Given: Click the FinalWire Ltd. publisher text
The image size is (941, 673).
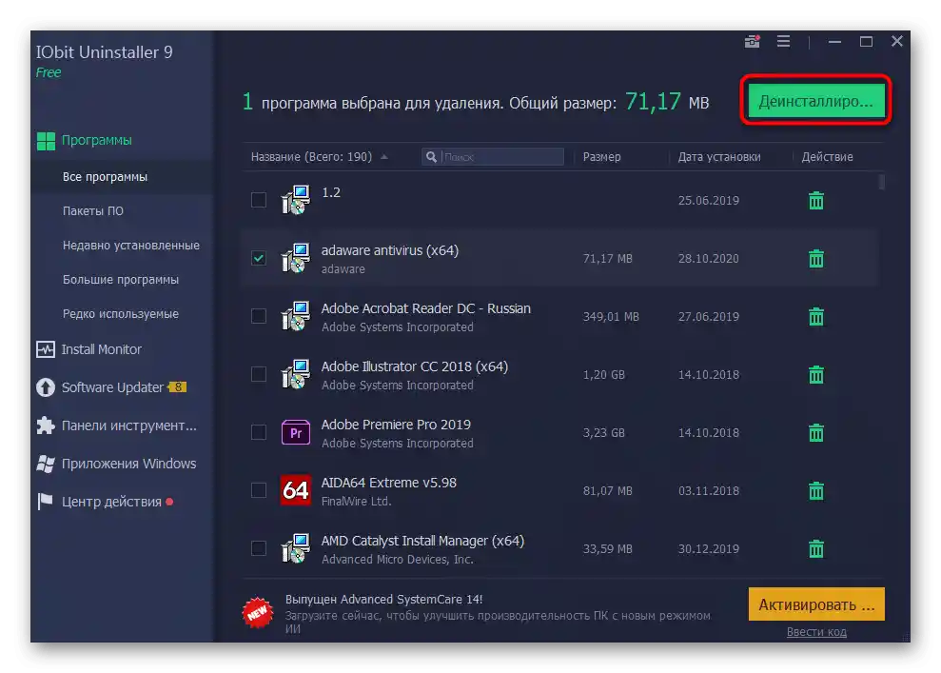Looking at the screenshot, I should click(356, 502).
